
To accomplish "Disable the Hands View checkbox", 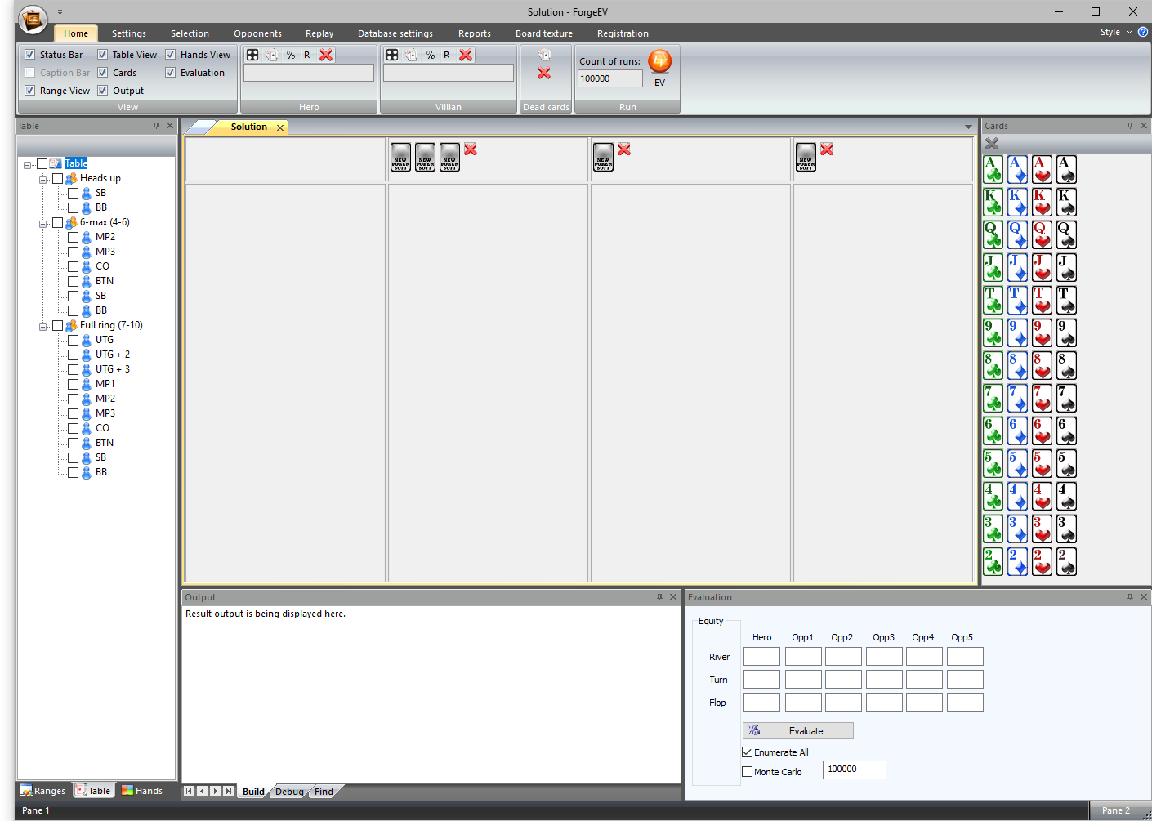I will click(x=171, y=55).
